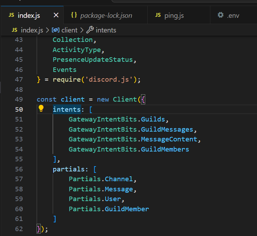Open the ping.js tab
The height and width of the screenshot is (236, 257).
click(x=179, y=15)
